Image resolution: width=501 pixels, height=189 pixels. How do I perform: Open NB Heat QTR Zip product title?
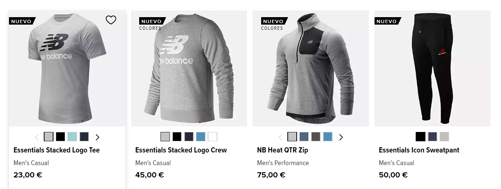coord(282,150)
